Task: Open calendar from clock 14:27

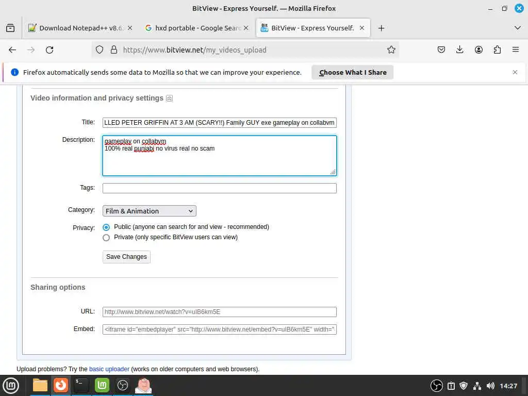Action: pos(508,386)
